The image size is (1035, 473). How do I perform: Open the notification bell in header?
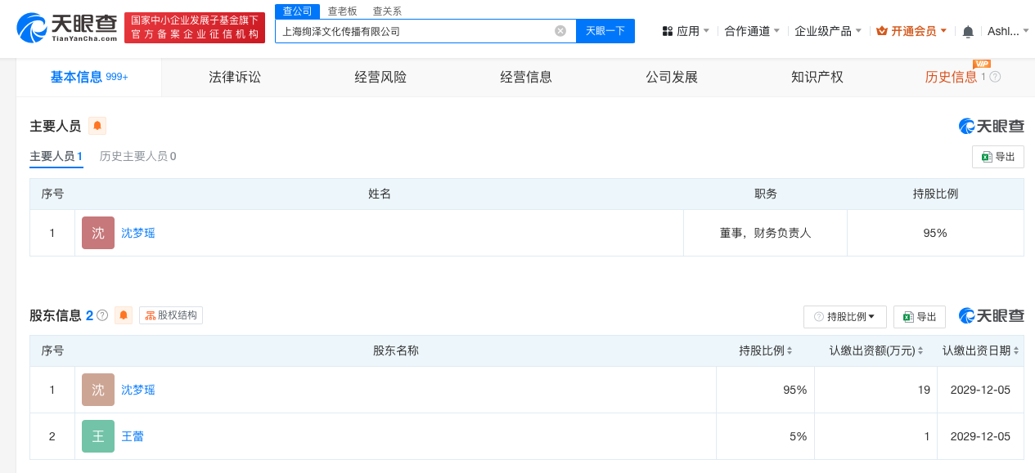click(x=968, y=31)
